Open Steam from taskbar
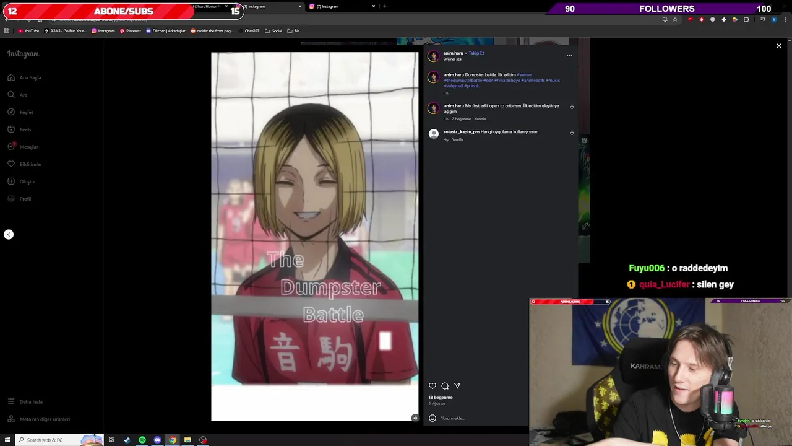The width and height of the screenshot is (792, 446). 127,440
